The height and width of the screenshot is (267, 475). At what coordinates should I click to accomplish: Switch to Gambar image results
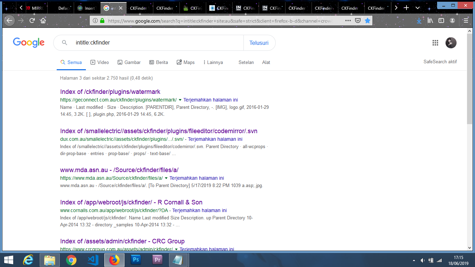129,63
